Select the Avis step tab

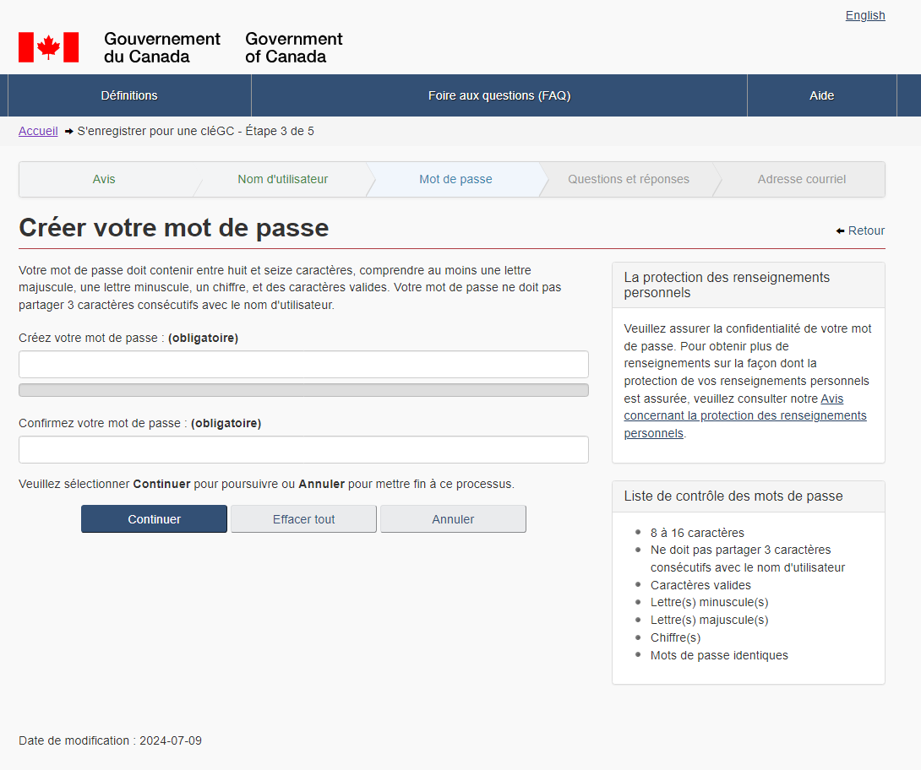point(104,179)
